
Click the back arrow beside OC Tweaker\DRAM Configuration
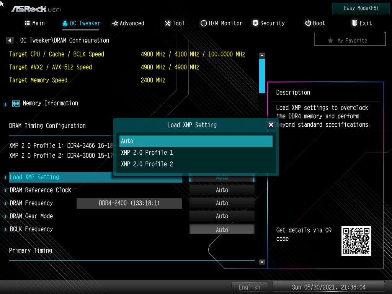coord(10,40)
